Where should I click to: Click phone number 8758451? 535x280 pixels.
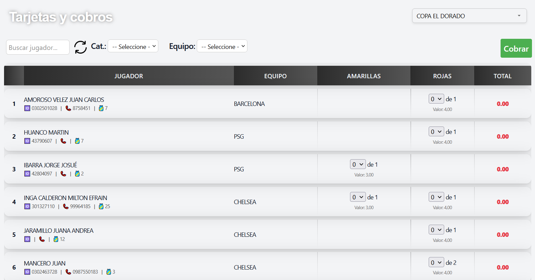point(81,108)
